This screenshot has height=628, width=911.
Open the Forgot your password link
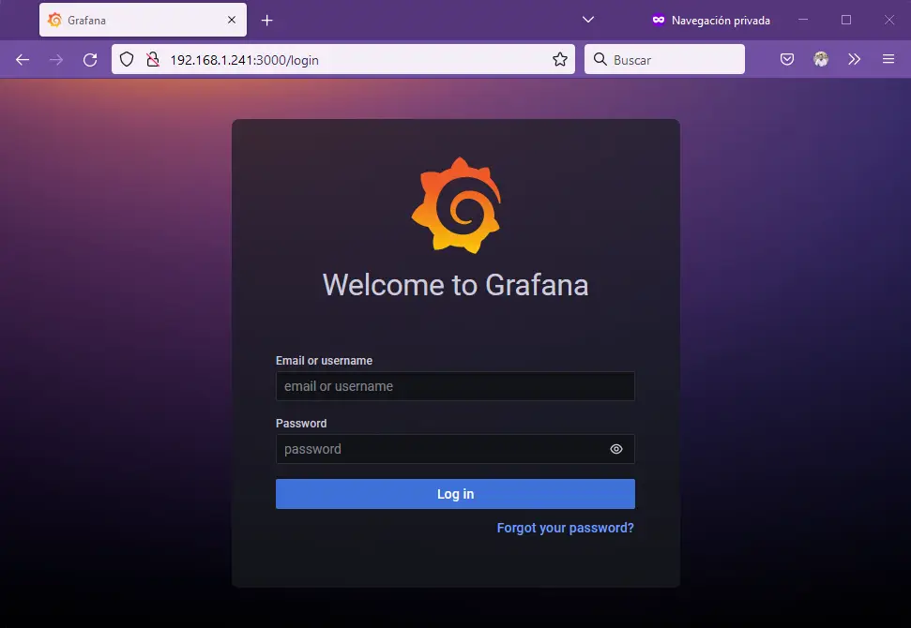[x=566, y=528]
